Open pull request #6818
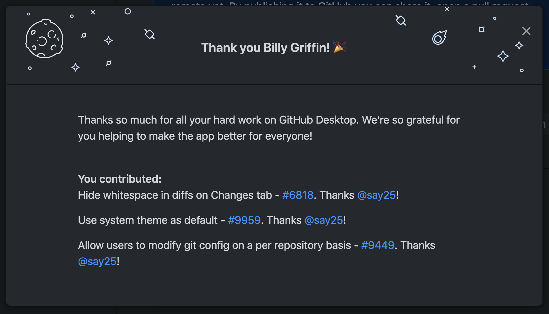This screenshot has width=549, height=314. (x=298, y=195)
